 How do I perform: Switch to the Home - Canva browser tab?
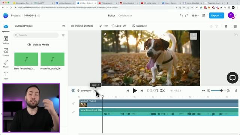pyautogui.click(x=171, y=3)
